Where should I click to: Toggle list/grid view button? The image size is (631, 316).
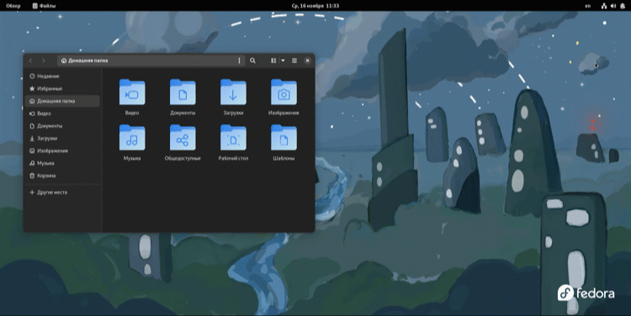pyautogui.click(x=273, y=61)
